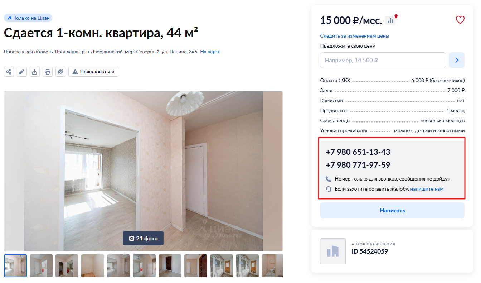Click the print icon
The height and width of the screenshot is (283, 481).
tap(48, 72)
